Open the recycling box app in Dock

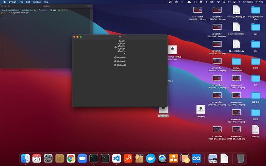tap(139, 158)
